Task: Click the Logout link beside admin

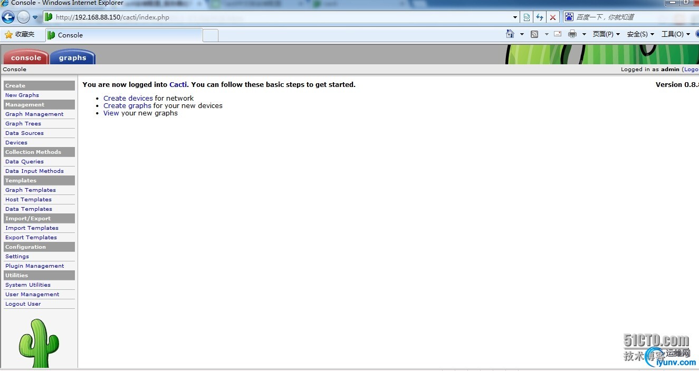Action: (x=691, y=70)
